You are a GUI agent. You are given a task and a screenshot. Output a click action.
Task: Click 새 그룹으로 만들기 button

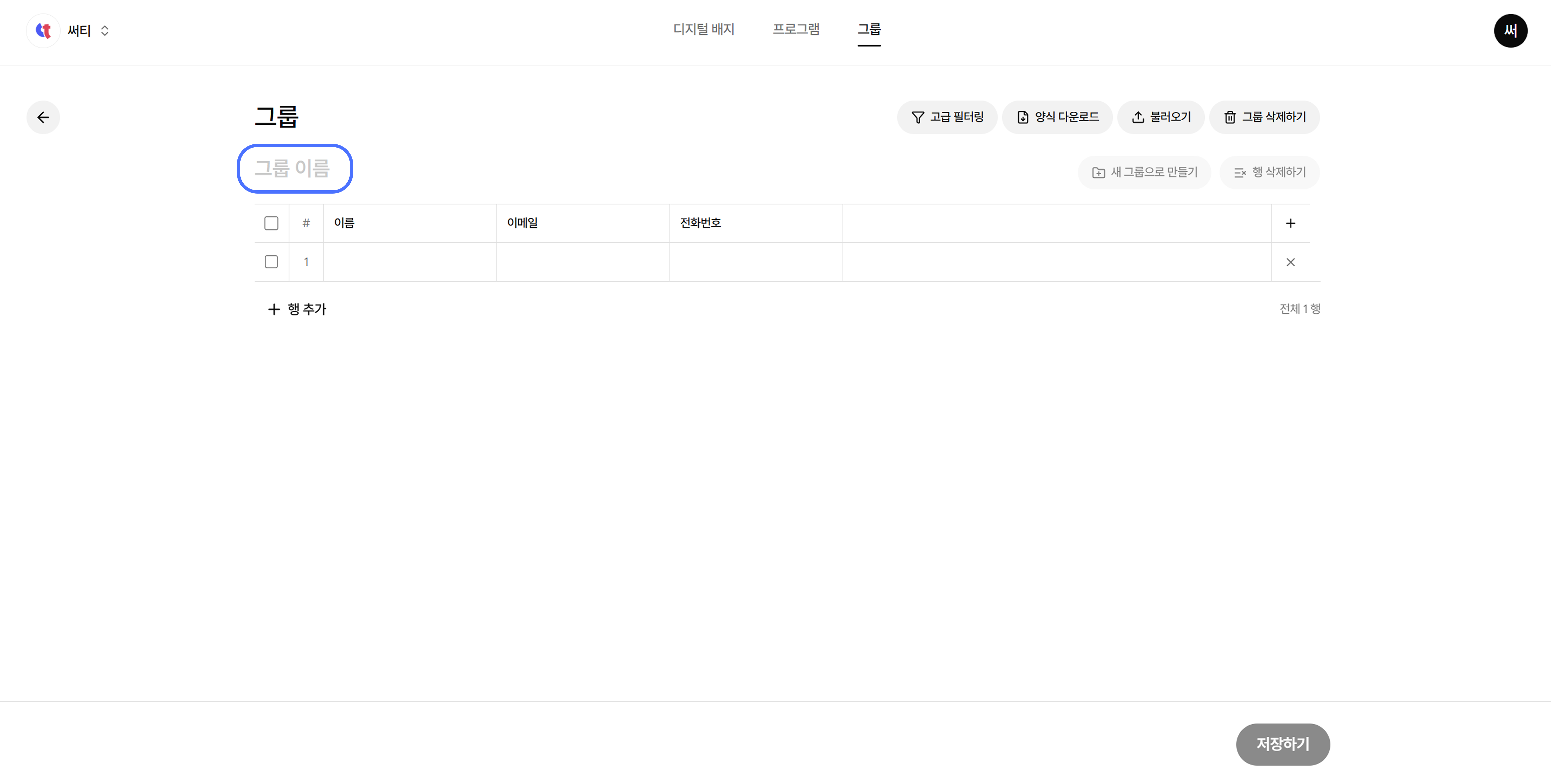1145,173
